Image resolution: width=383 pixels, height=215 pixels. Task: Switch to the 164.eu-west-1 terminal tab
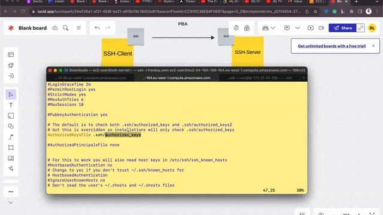click(177, 78)
